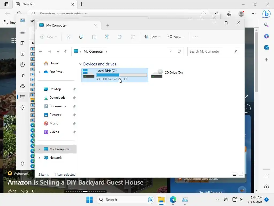
Task: Click Local Disk (C:) usage bar
Action: pyautogui.click(x=122, y=75)
